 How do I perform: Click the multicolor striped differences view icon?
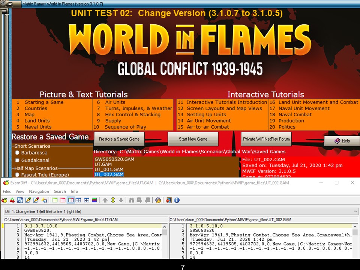(94, 200)
